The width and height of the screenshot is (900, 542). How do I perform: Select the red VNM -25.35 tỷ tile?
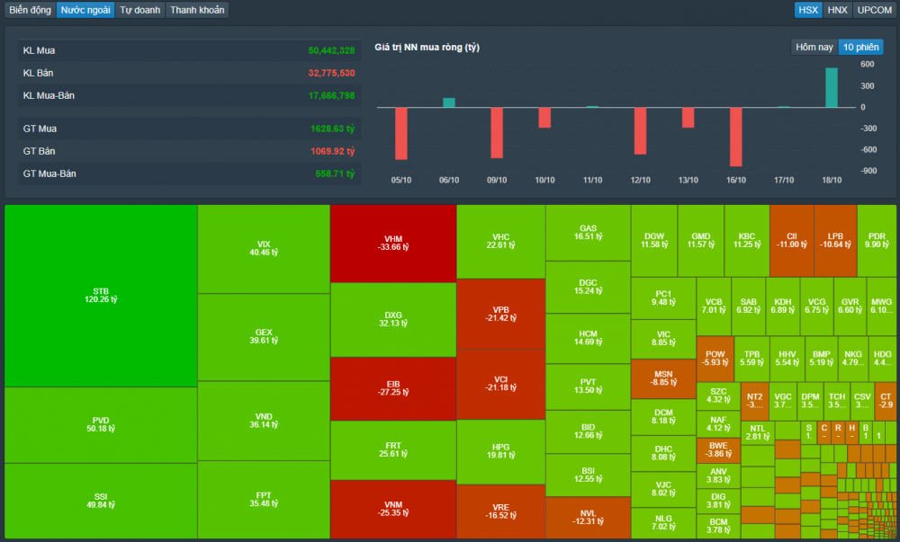[x=393, y=510]
